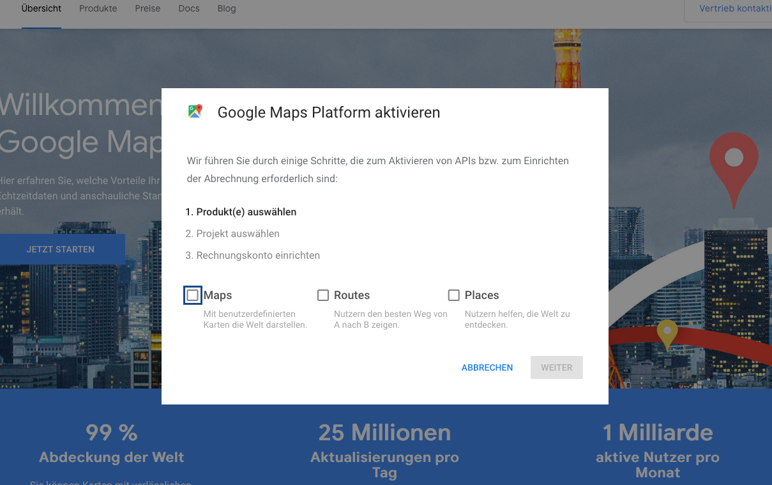Click the 25 Millionen statistic heading
The image size is (772, 485).
coord(384,433)
